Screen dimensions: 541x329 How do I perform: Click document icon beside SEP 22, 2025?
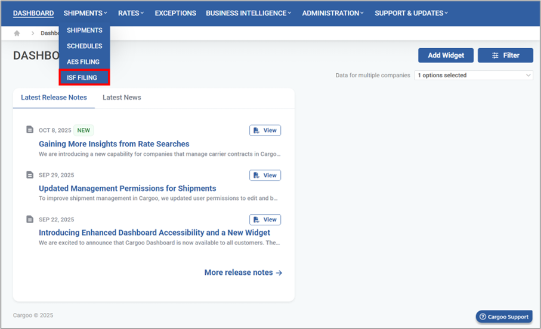[30, 219]
